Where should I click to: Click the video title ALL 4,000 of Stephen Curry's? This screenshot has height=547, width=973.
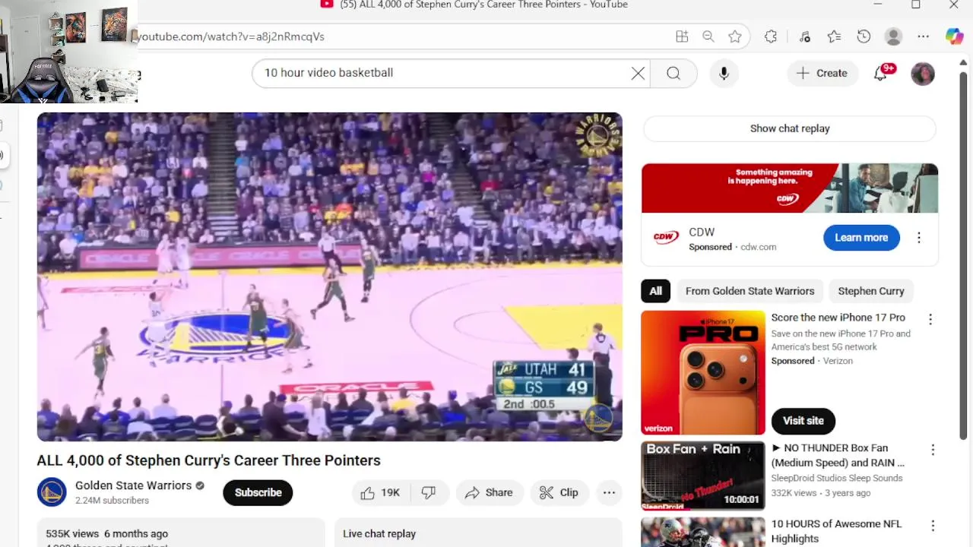[x=208, y=460]
